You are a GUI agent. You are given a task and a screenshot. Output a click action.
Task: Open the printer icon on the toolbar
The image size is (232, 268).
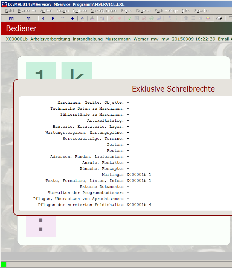click(219, 18)
